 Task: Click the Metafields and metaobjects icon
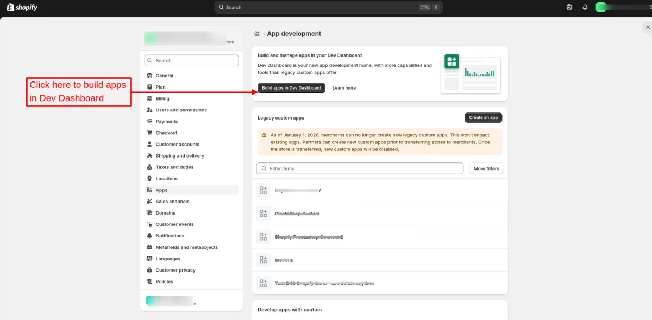tap(150, 247)
